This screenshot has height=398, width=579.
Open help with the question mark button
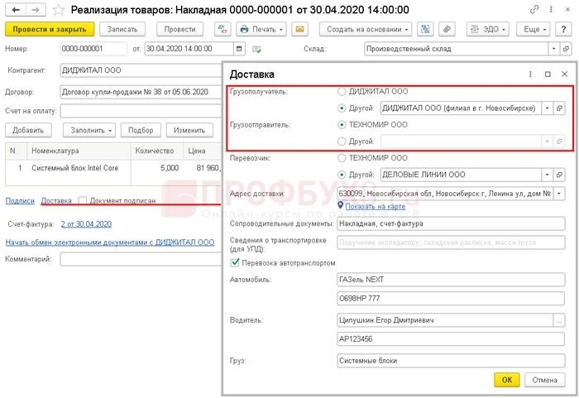point(563,29)
